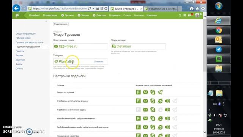Click plus icon next to Проекты

coord(62,15)
